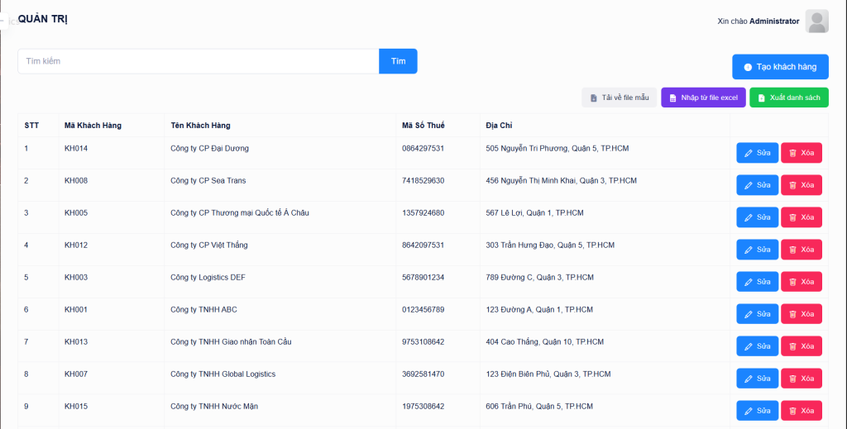Click the trash icon for KH001 row
The width and height of the screenshot is (847, 429).
(792, 314)
